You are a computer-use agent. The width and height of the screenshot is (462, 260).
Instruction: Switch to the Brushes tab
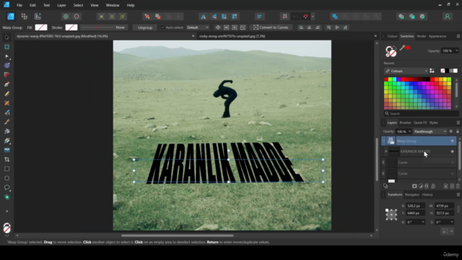pos(405,123)
